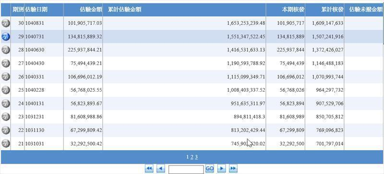
Task: Click cumulative issued 1,372,426,027
Action: click(328, 50)
